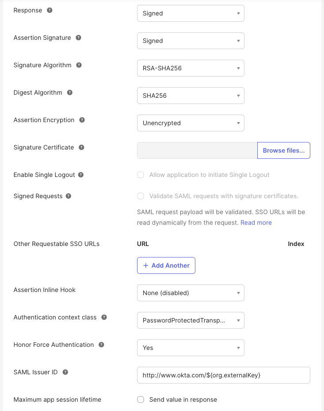Show the Honor Force Authentication help tooltip
324x411 pixels.
coord(101,345)
